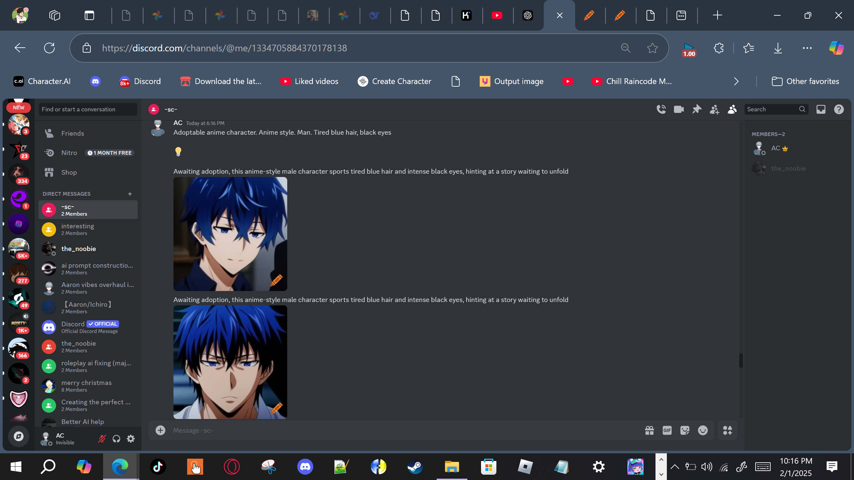Open the sticker picker
The width and height of the screenshot is (854, 480).
point(685,430)
